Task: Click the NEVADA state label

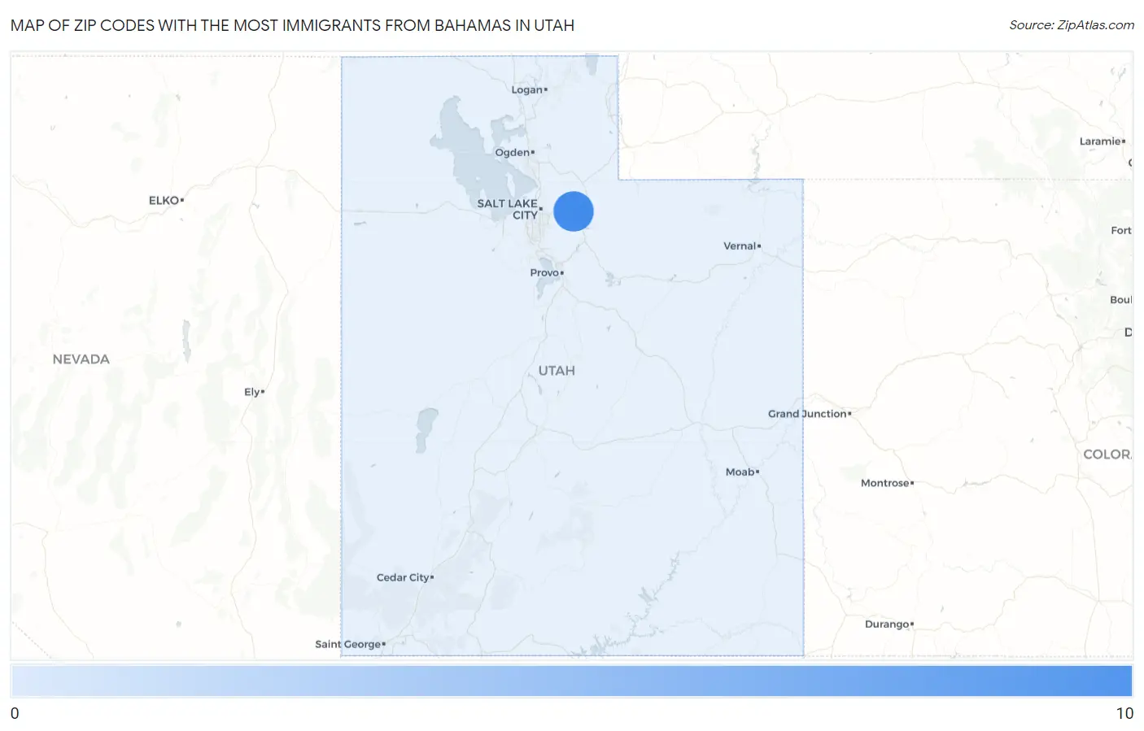Action: coord(81,359)
